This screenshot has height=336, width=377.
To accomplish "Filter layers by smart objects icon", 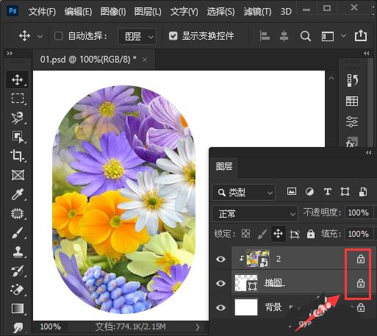I will click(363, 192).
